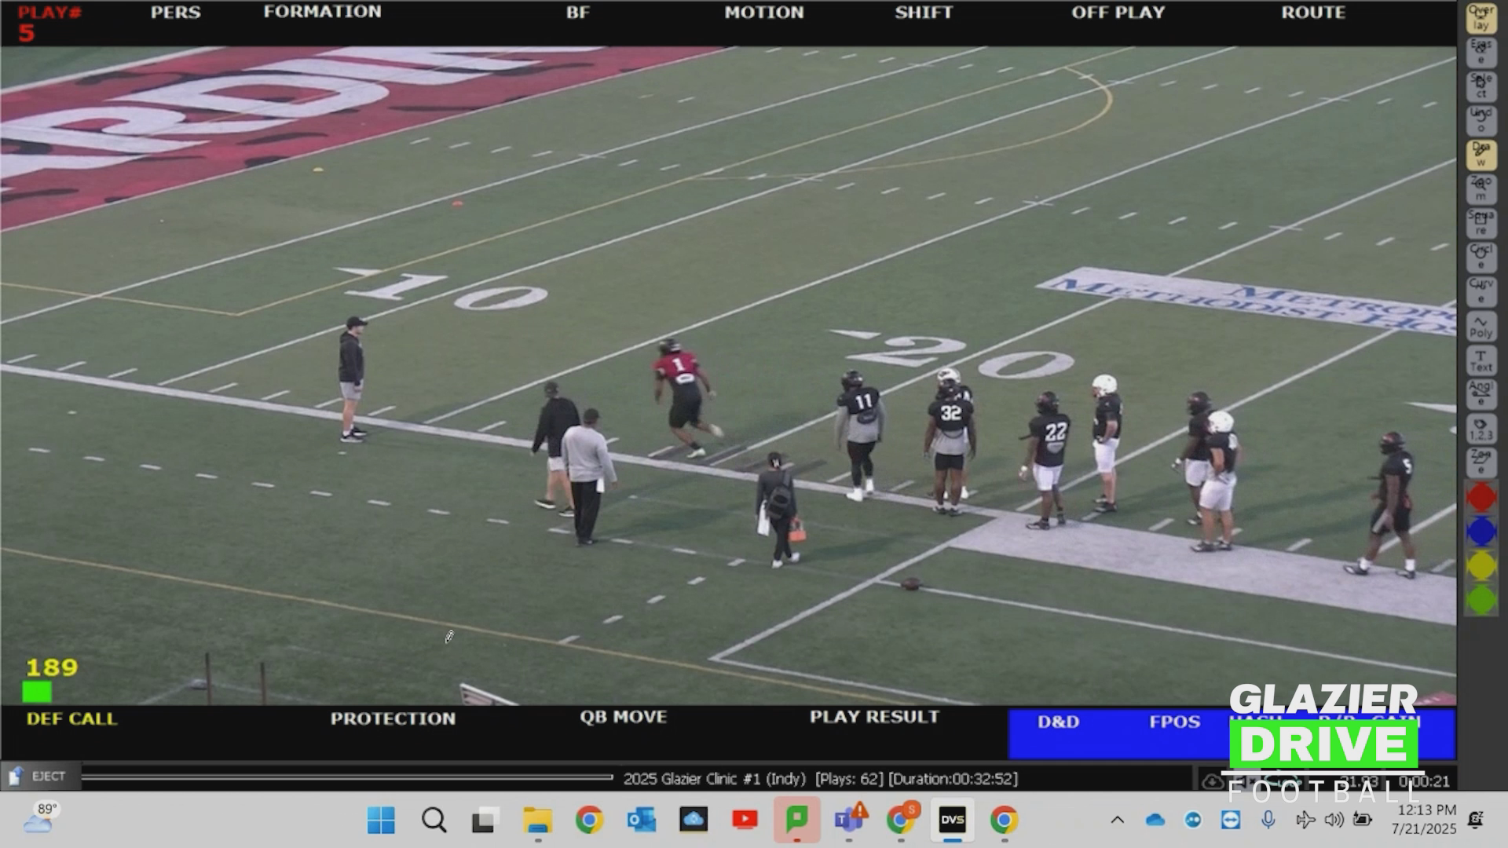Click the video playback progress bar
Image resolution: width=1508 pixels, height=848 pixels.
pos(346,777)
